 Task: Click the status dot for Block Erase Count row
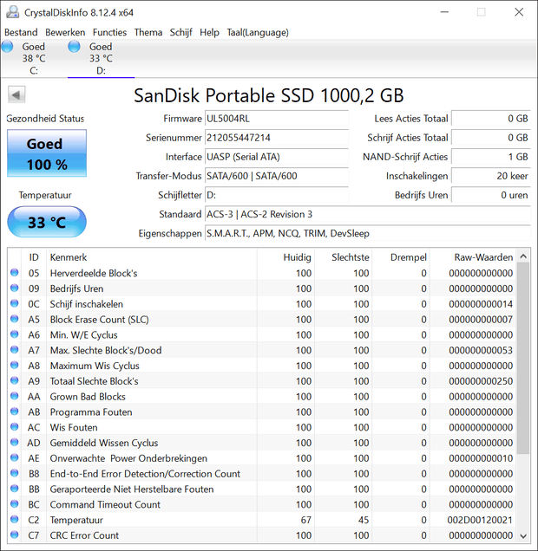point(15,319)
